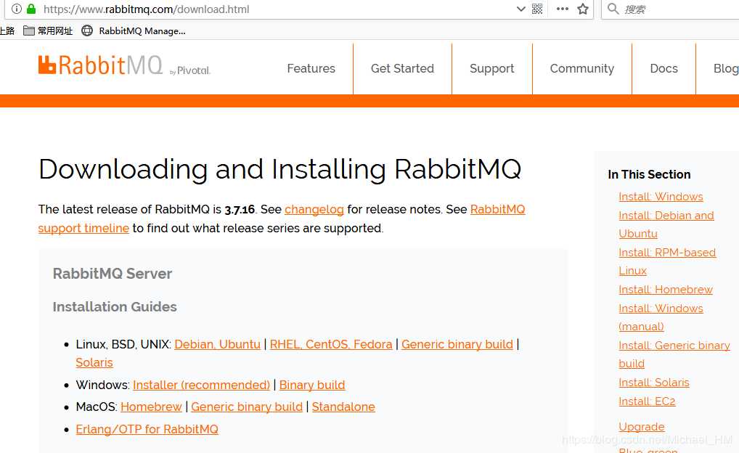Viewport: 739px width, 453px height.
Task: Open the page actions three-dots menu
Action: [x=563, y=9]
